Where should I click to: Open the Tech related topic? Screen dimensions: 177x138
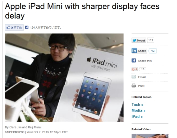point(137,105)
